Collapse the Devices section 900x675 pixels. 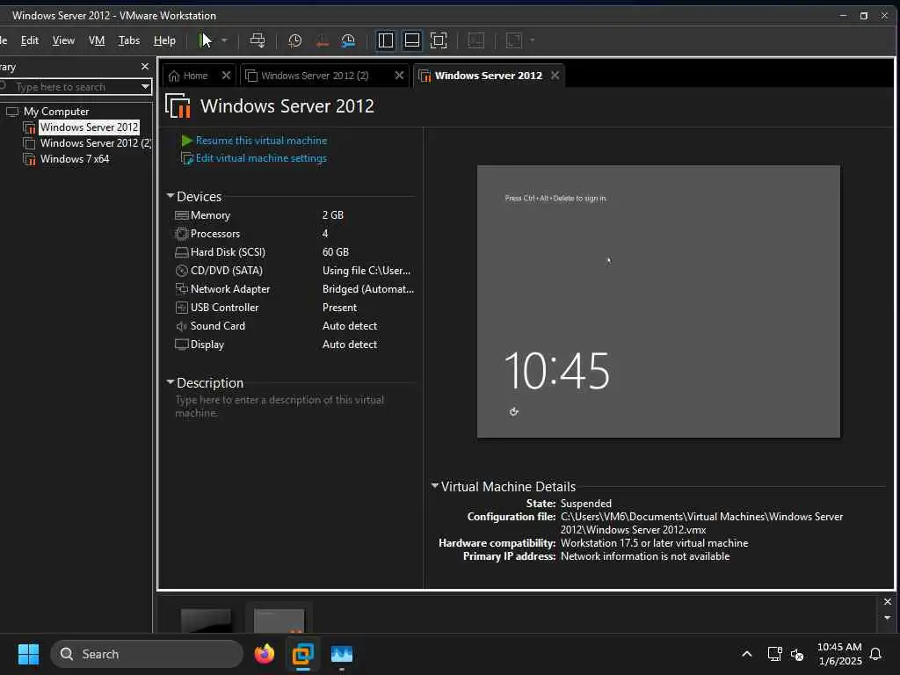pos(171,196)
